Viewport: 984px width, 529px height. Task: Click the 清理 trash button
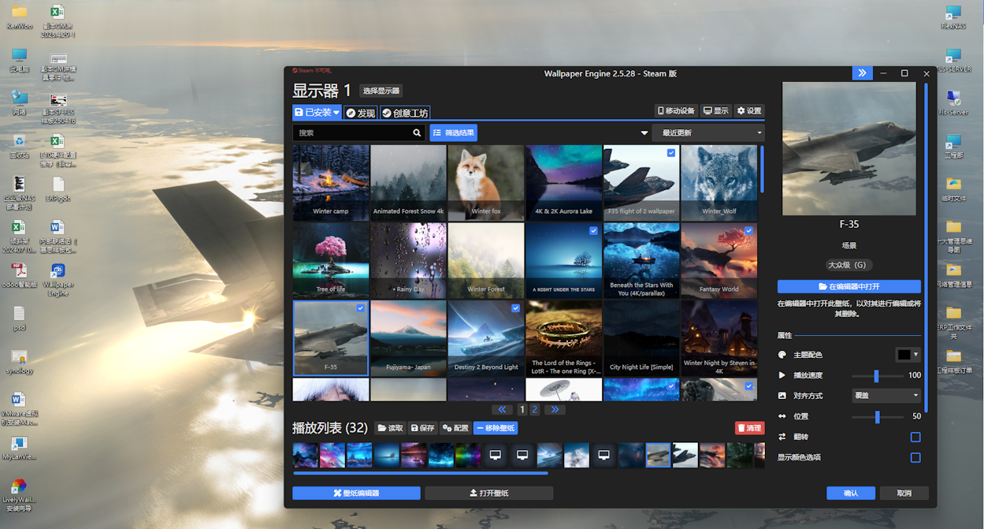(x=749, y=428)
